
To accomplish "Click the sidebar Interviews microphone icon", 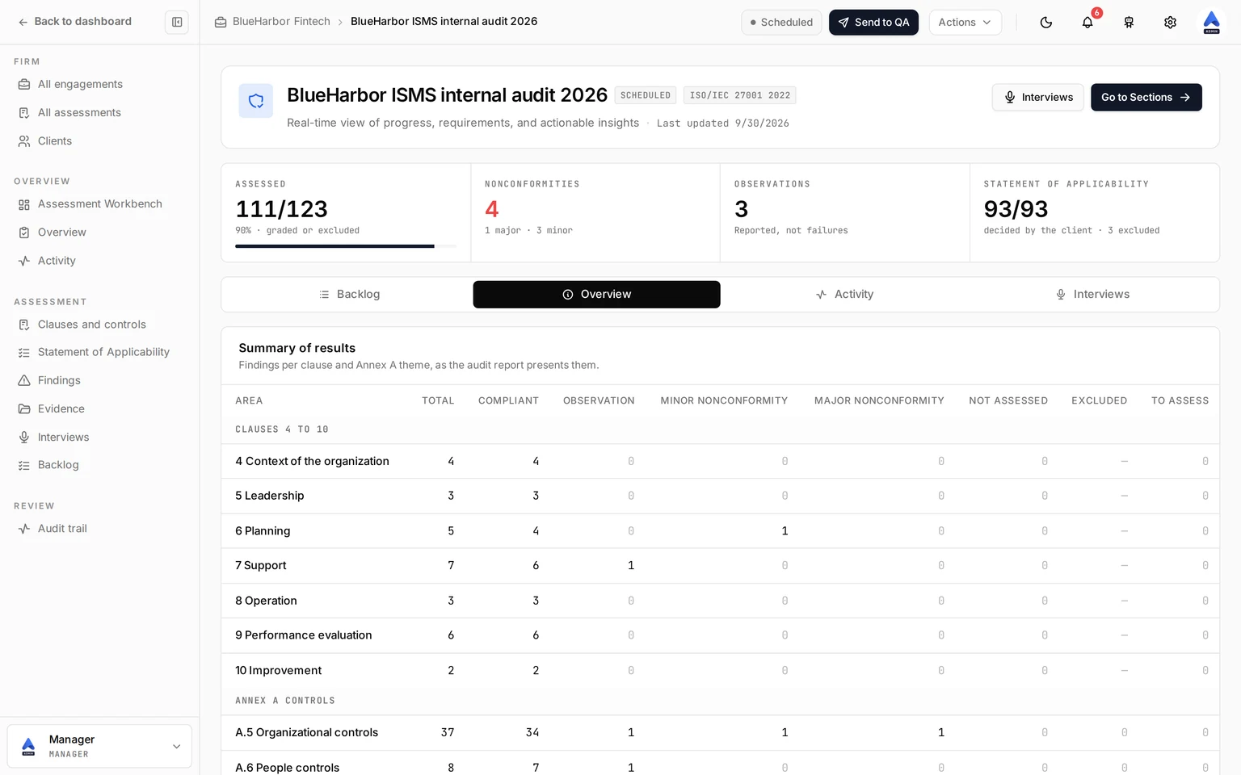I will pos(24,437).
